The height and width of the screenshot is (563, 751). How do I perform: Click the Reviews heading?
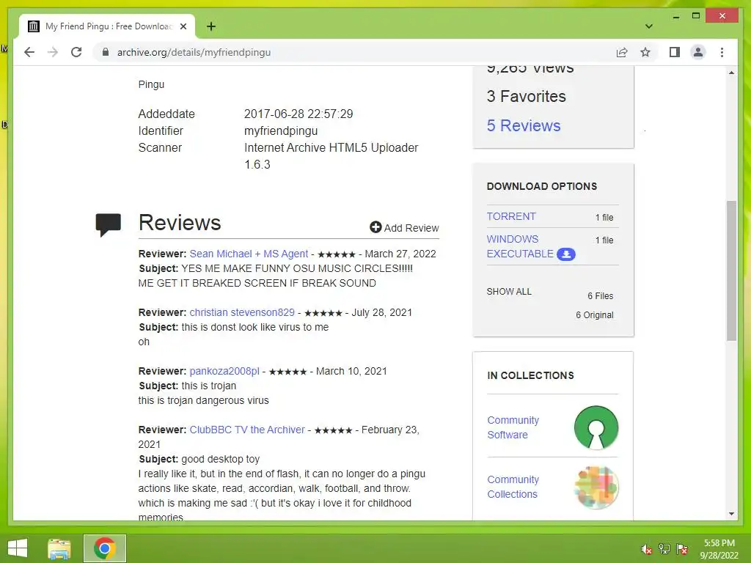pos(180,223)
